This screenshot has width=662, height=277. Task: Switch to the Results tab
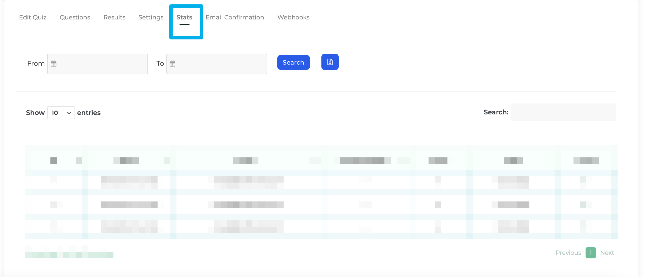pos(114,17)
